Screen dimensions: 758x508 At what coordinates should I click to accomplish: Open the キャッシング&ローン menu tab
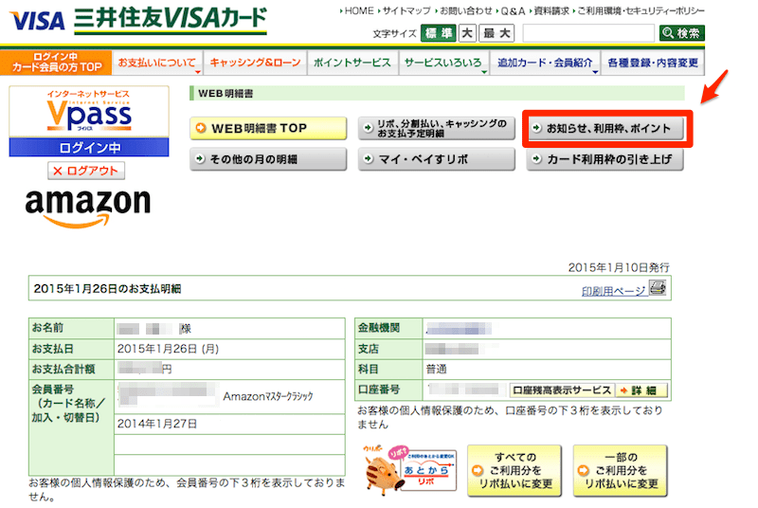click(255, 63)
